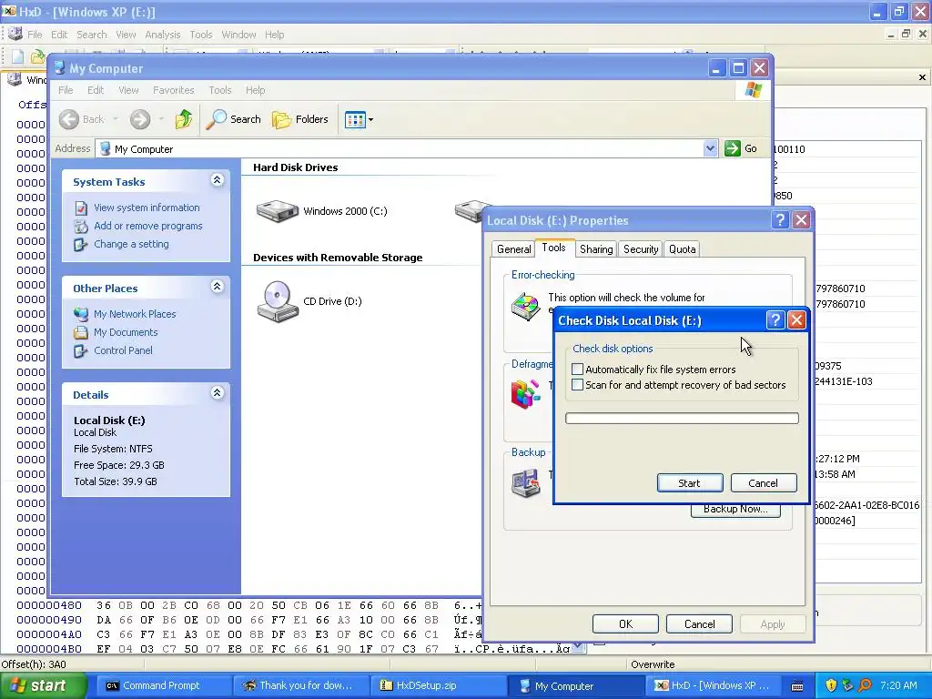Click HxD document icon in menu bar
Image resolution: width=932 pixels, height=699 pixels.
pos(15,34)
